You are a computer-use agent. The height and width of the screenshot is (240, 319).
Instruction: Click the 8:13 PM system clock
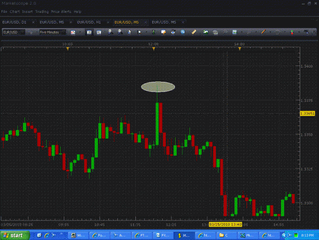point(307,235)
